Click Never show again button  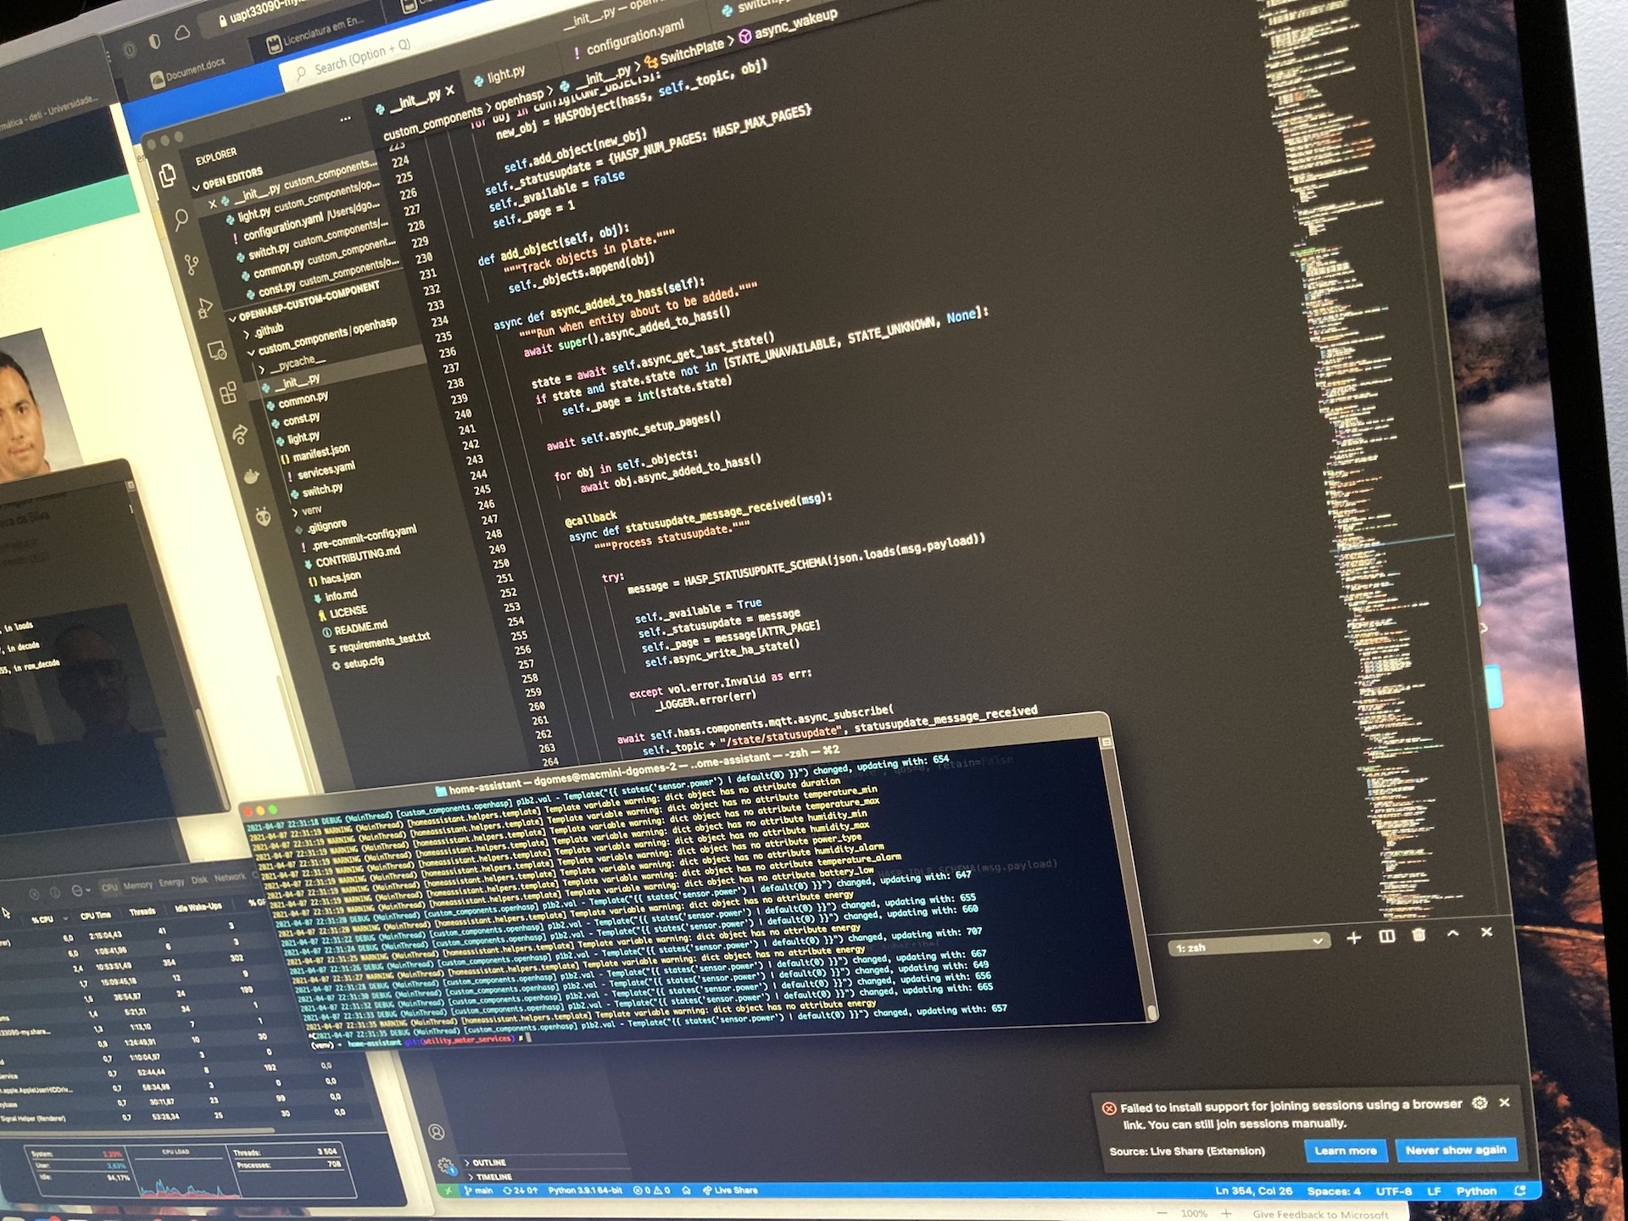click(1456, 1150)
